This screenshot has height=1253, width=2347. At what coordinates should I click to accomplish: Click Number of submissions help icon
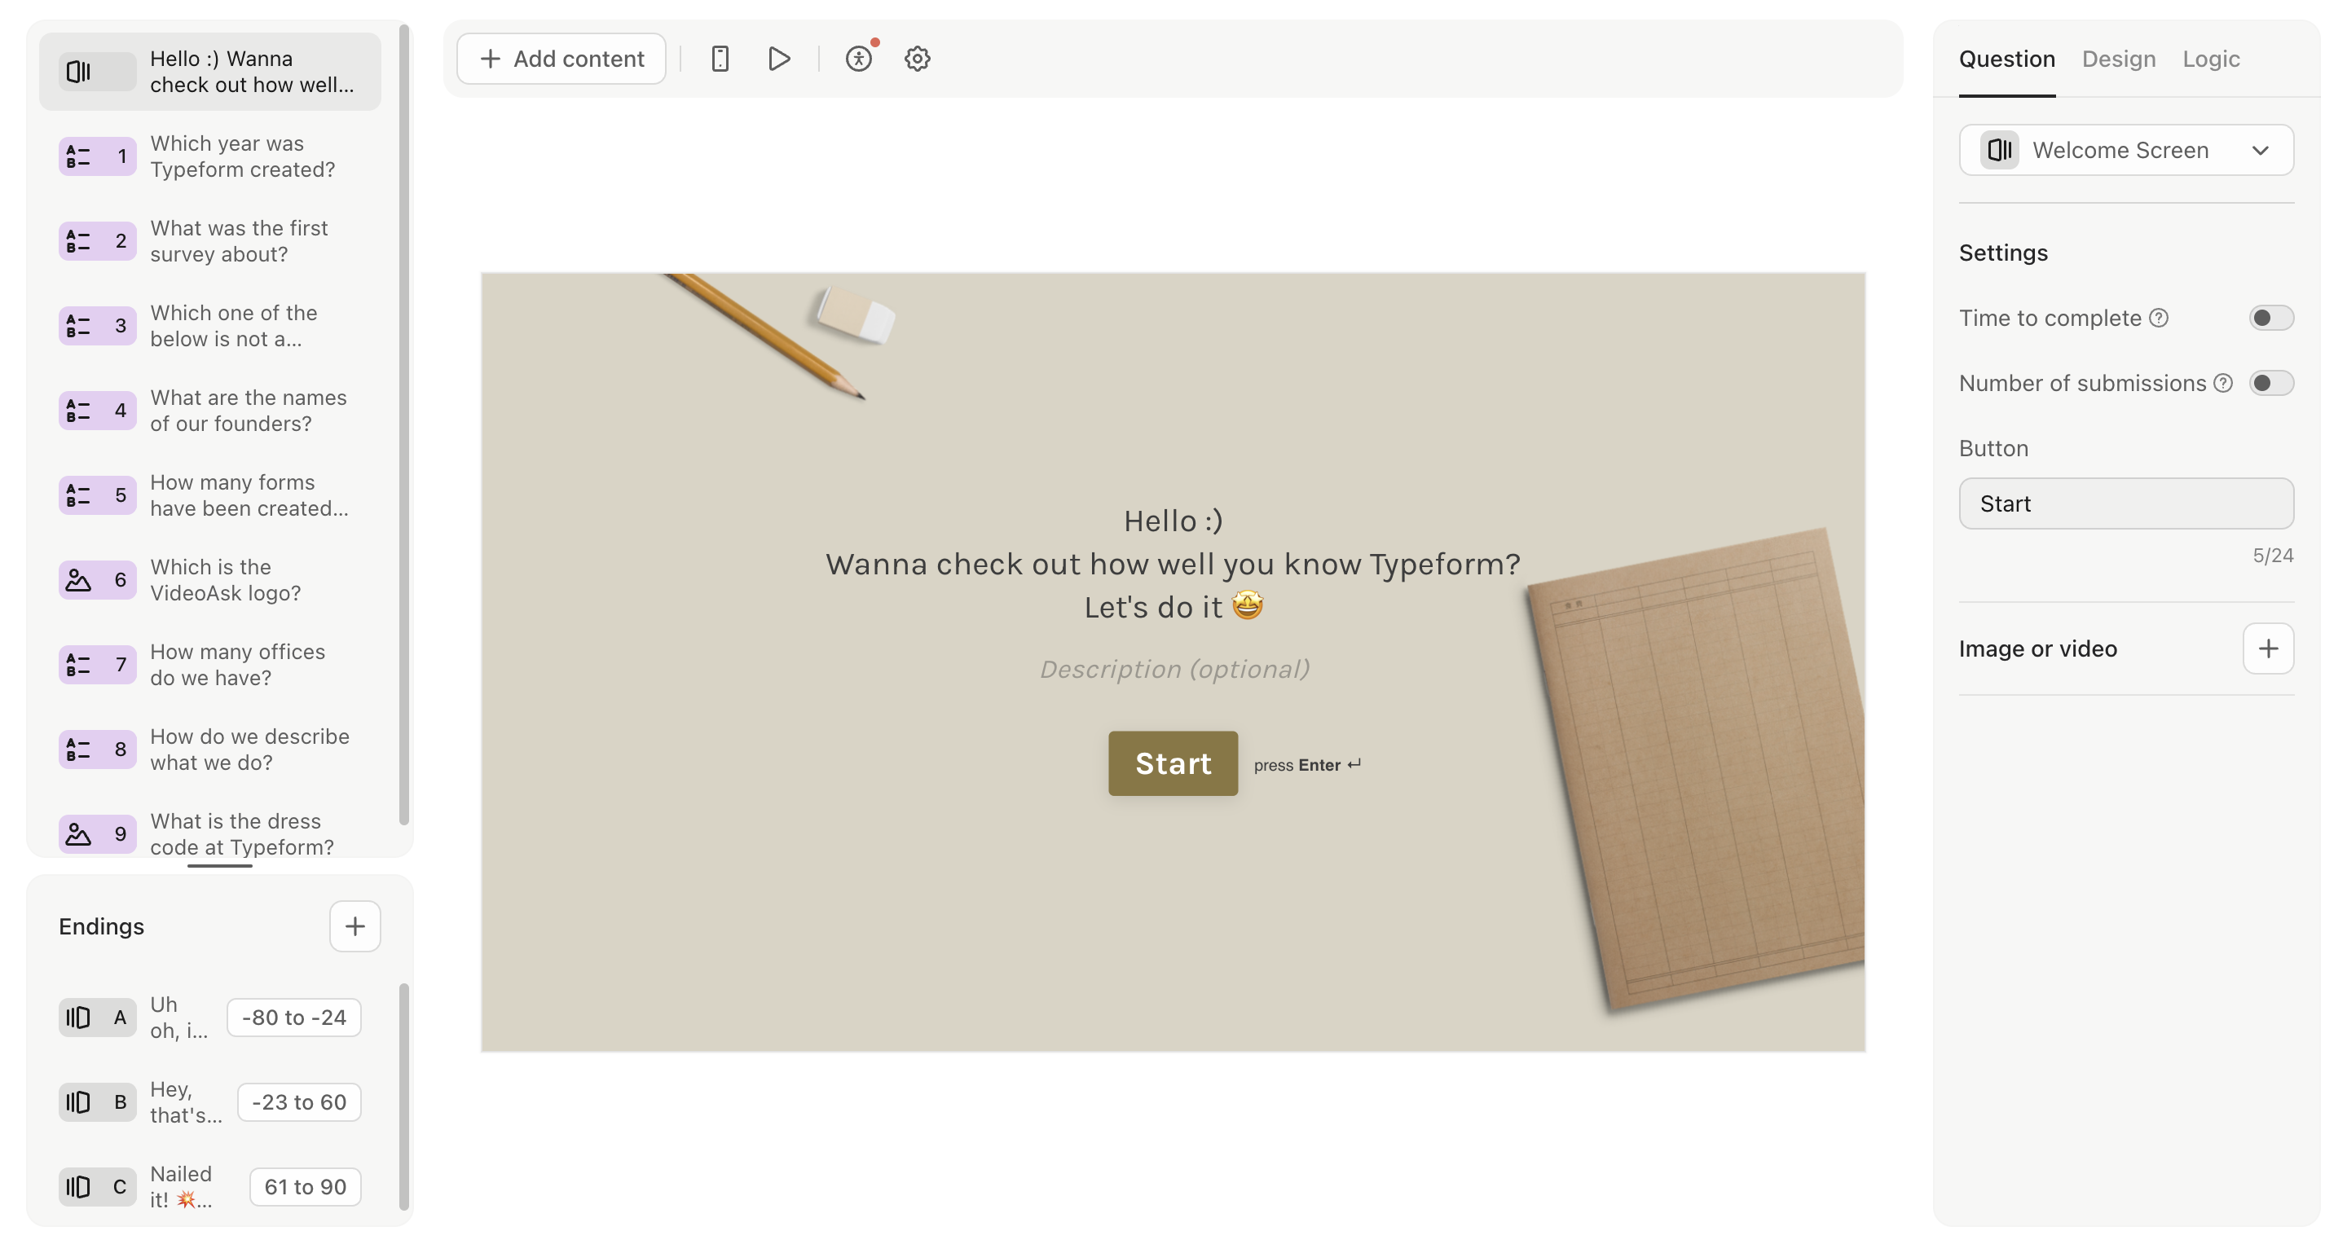pyautogui.click(x=2223, y=384)
